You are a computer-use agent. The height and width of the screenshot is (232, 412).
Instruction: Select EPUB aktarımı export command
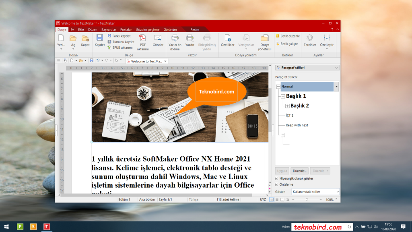pyautogui.click(x=120, y=48)
